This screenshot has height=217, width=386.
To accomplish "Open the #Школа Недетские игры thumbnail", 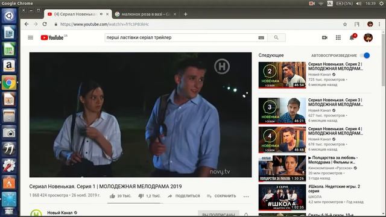I will 282,197.
